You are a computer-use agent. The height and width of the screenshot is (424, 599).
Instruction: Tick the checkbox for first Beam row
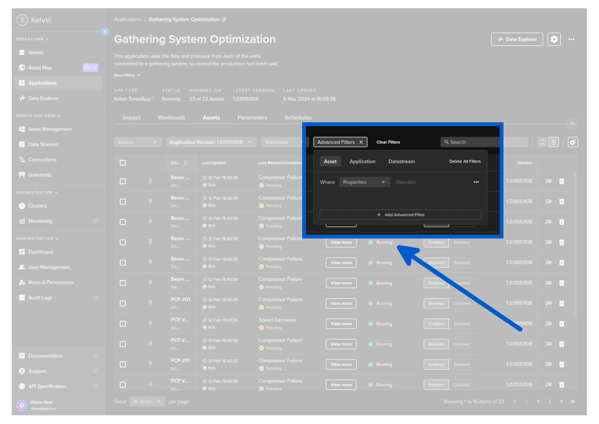point(123,181)
